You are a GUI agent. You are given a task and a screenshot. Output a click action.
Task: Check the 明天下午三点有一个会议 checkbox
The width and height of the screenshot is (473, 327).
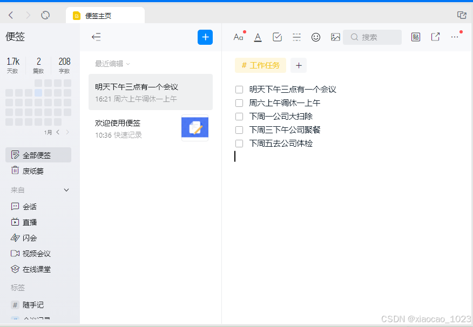239,90
